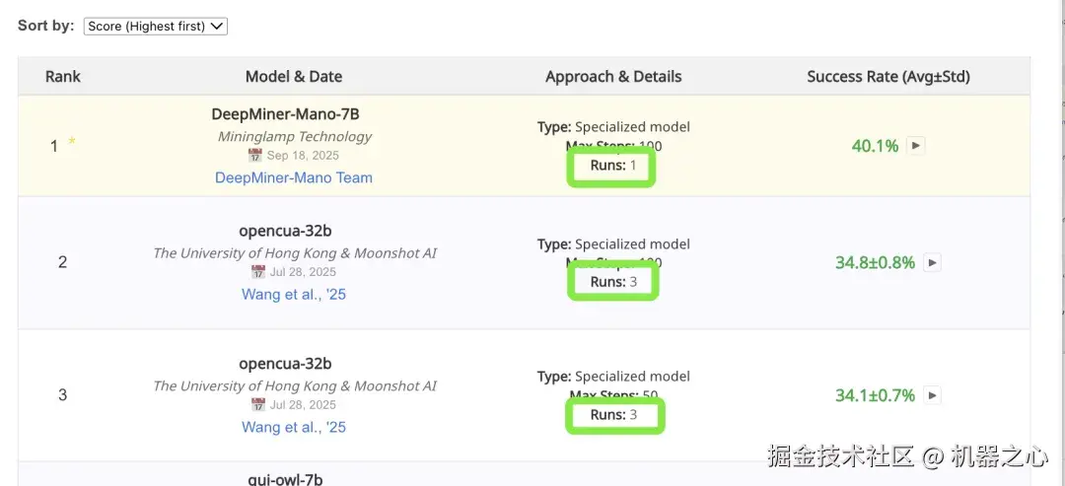Expand details arrow beside 34.8±0.8% score
The width and height of the screenshot is (1065, 486).
932,263
